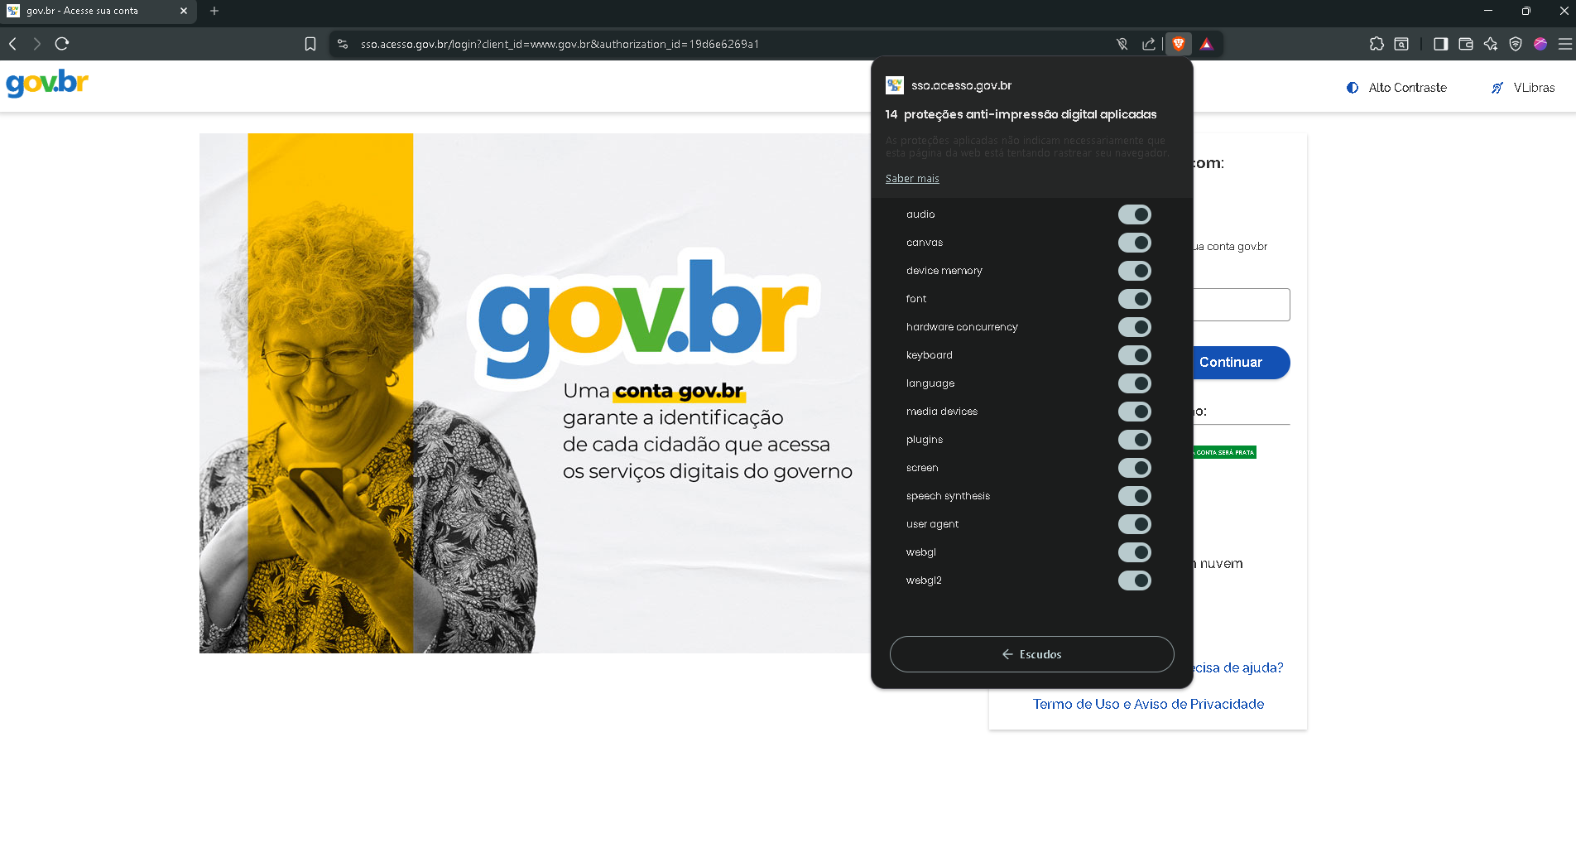Bookmark this page with the bookmark icon
The height and width of the screenshot is (843, 1576).
pos(310,44)
